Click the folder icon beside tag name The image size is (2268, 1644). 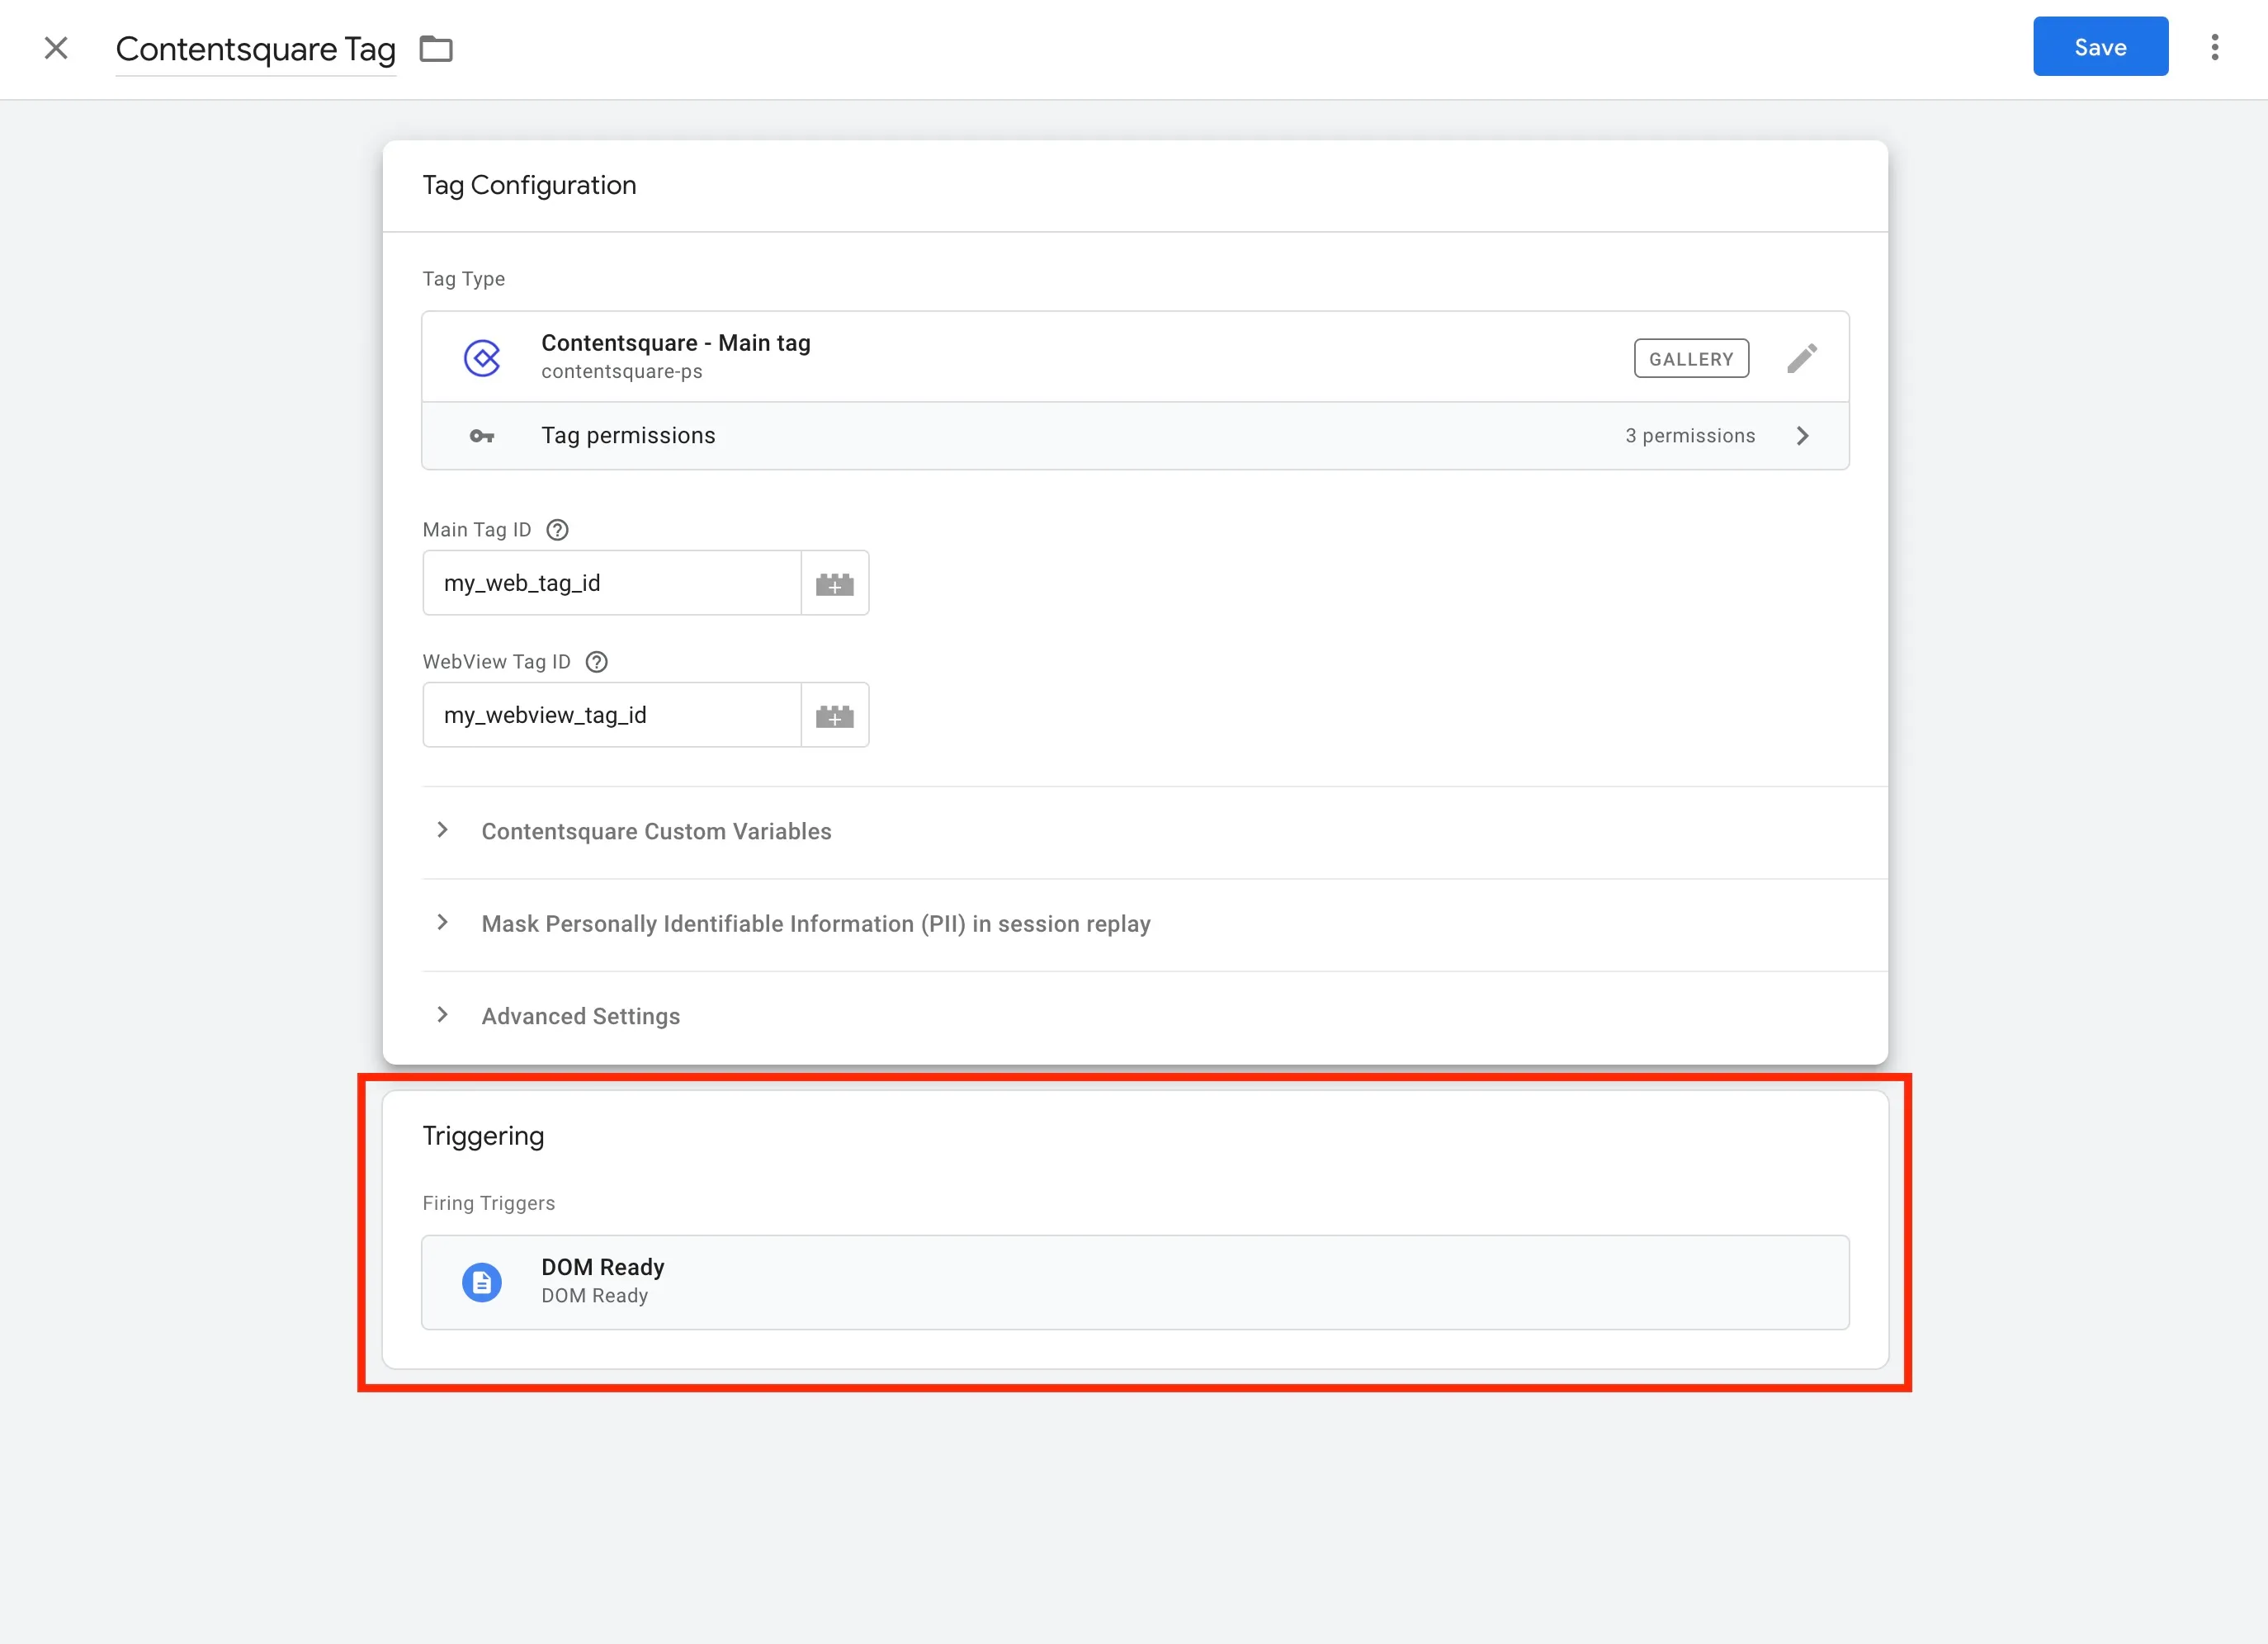(x=436, y=48)
